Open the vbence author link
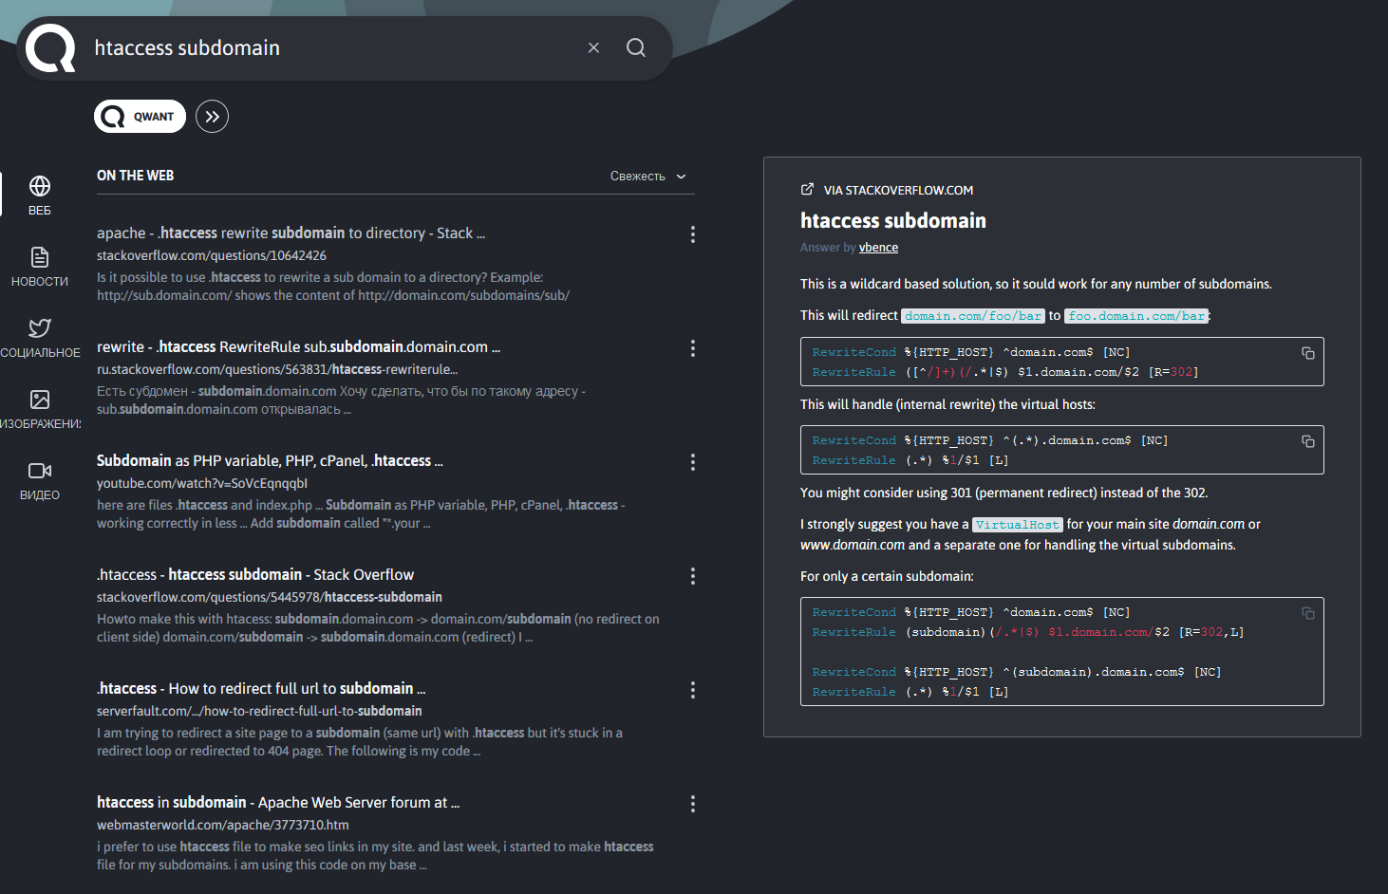Viewport: 1388px width, 894px height. 878,248
